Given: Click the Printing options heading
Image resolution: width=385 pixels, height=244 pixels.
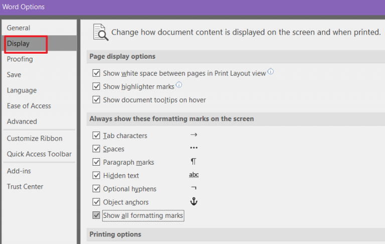Looking at the screenshot, I should [x=115, y=234].
